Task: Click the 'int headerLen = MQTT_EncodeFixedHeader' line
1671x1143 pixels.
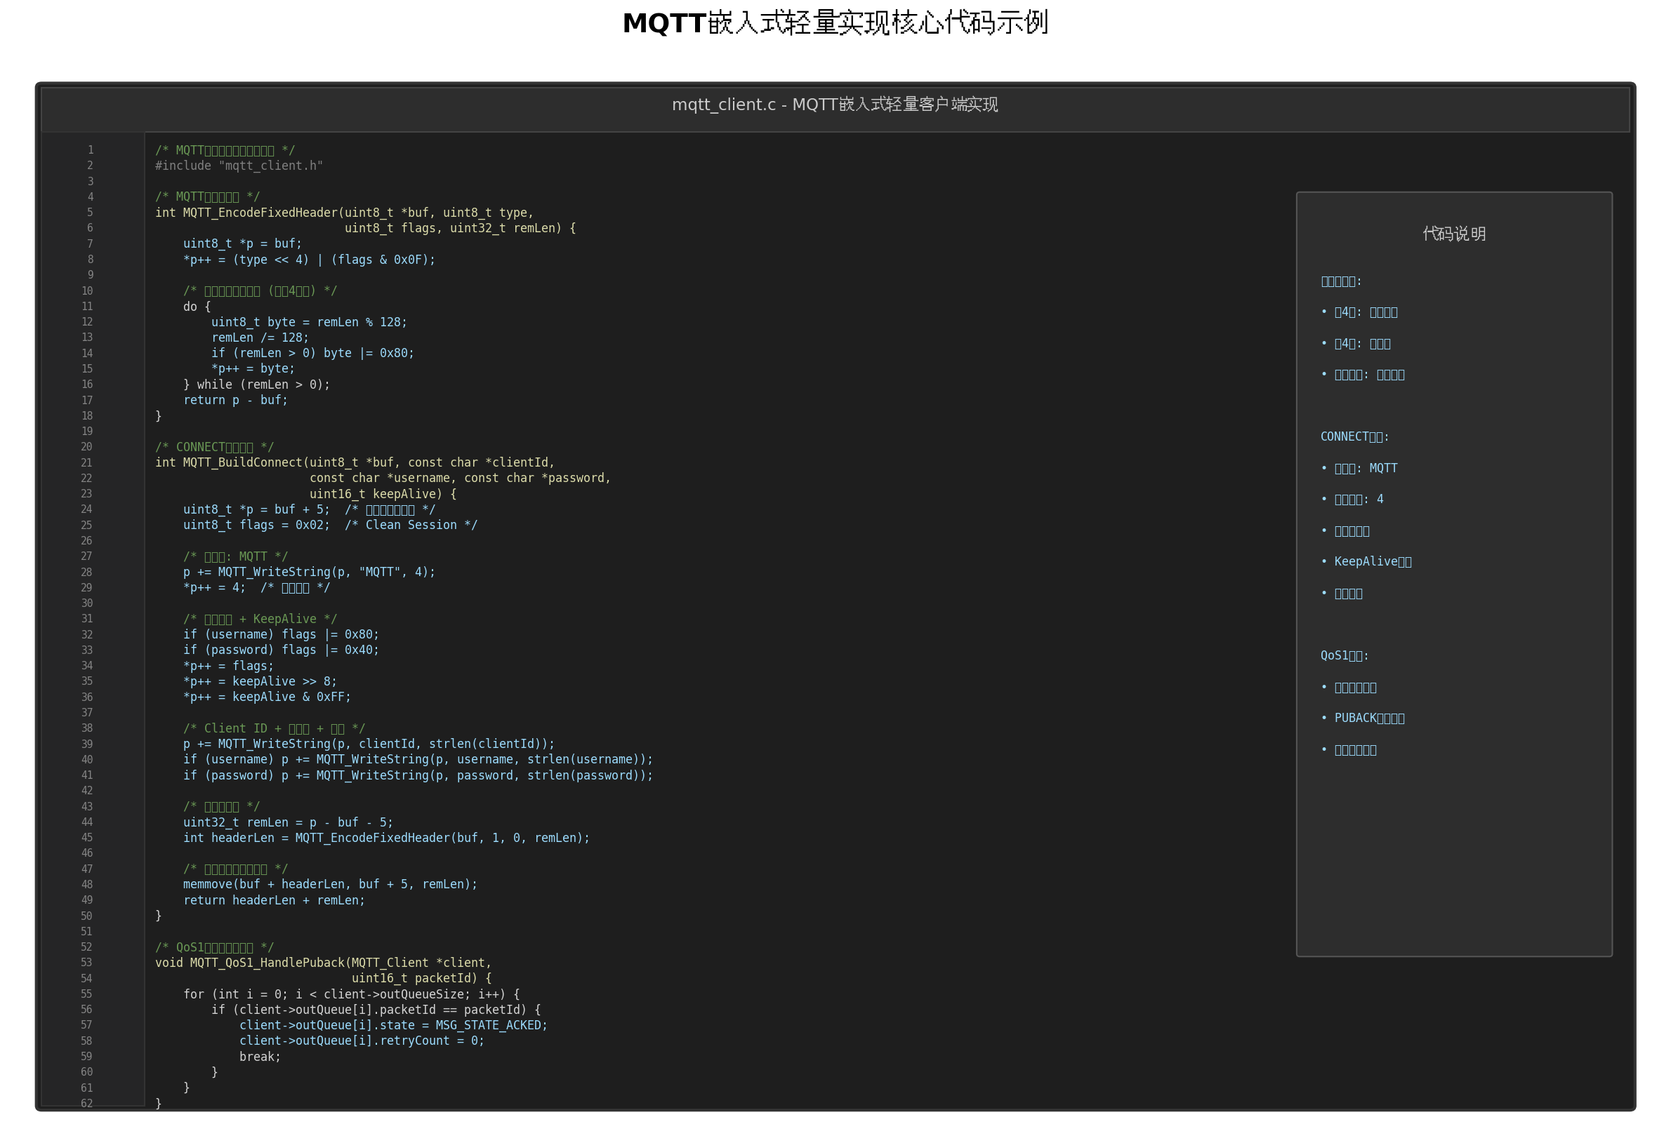Action: [387, 838]
